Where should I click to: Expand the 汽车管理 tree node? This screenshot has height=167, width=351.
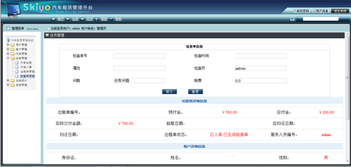point(8,54)
